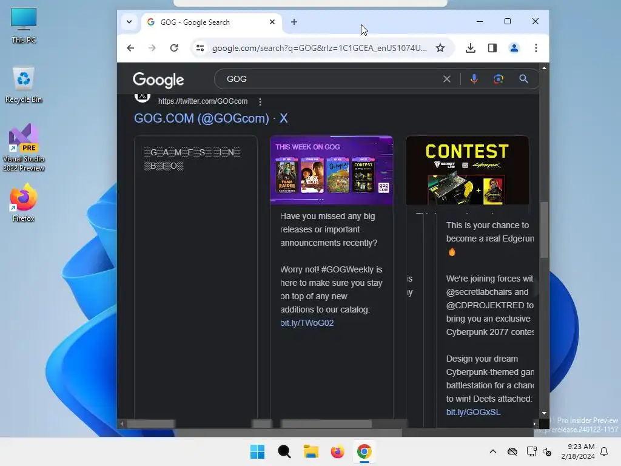Image resolution: width=621 pixels, height=466 pixels.
Task: Open muted volume tray icon
Action: [547, 451]
